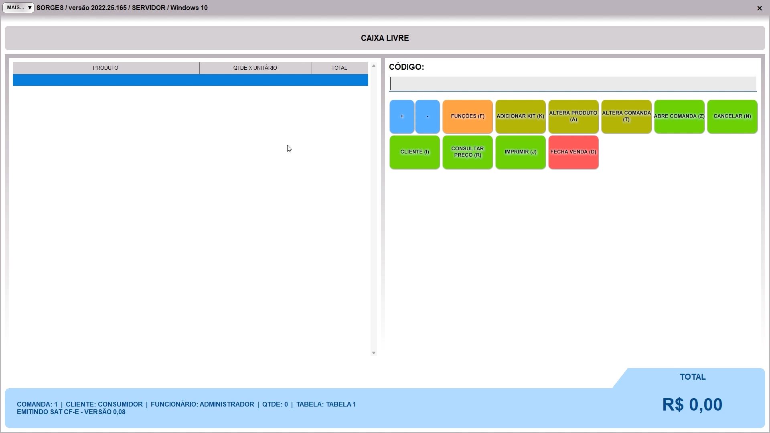This screenshot has height=433, width=770.
Task: Click the QTDE X UNITÁRIO column header
Action: click(255, 68)
